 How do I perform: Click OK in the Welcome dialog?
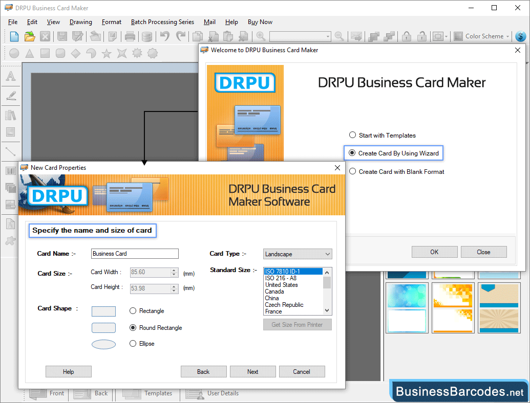434,252
